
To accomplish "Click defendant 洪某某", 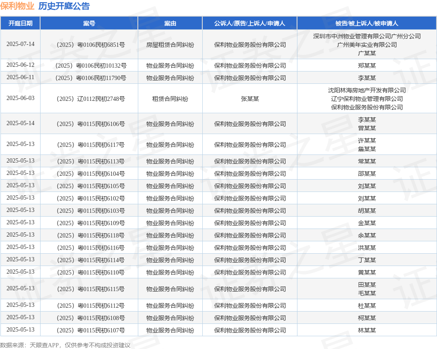I will pyautogui.click(x=367, y=248).
